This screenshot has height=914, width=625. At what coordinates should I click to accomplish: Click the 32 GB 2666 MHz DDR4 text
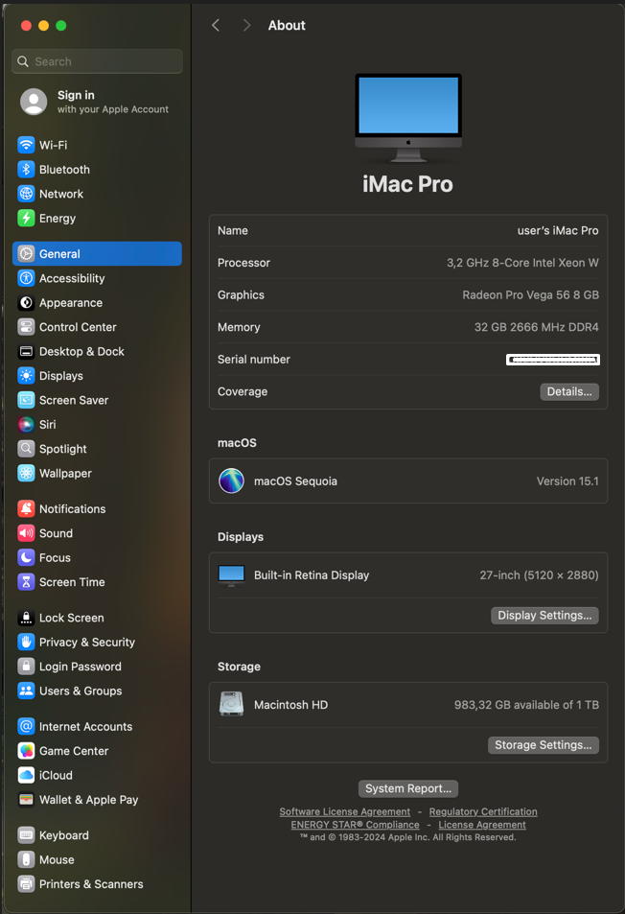pyautogui.click(x=537, y=327)
